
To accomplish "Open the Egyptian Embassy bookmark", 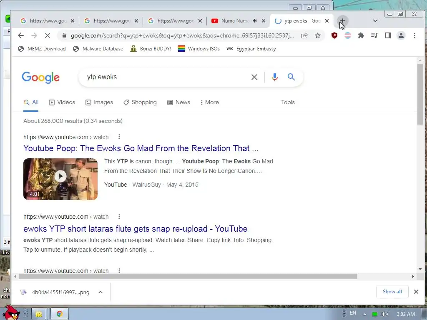I will (x=251, y=49).
